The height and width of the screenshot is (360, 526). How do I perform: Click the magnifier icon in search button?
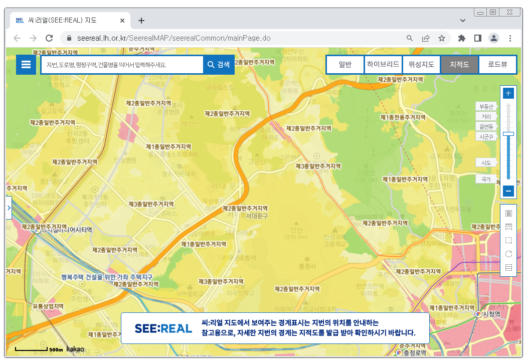click(211, 65)
